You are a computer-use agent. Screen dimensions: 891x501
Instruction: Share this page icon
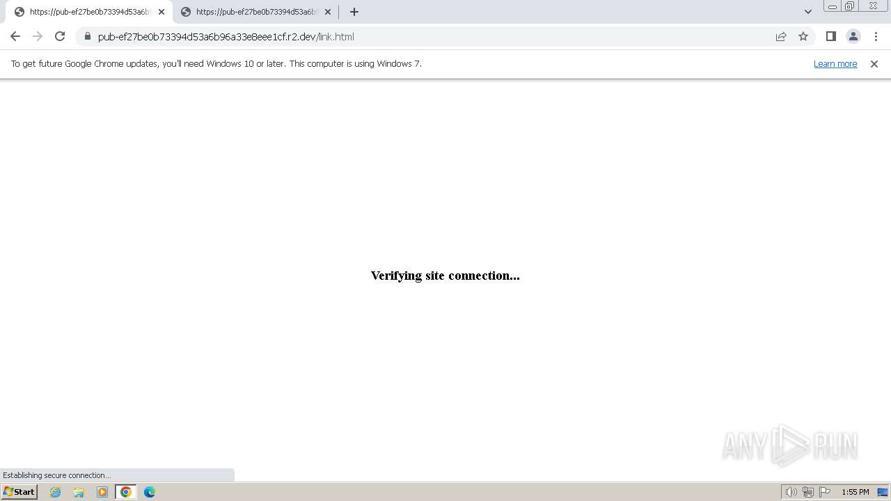781,36
